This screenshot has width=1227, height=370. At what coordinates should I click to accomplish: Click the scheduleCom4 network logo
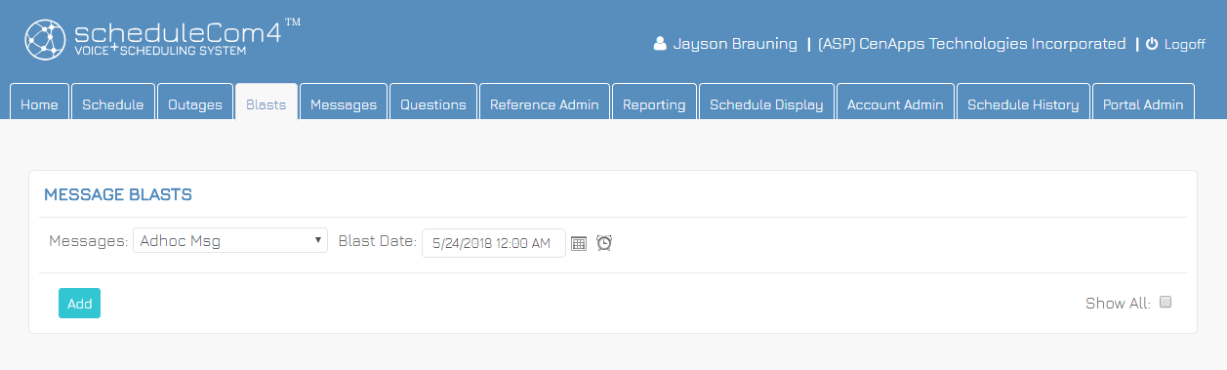[x=46, y=41]
